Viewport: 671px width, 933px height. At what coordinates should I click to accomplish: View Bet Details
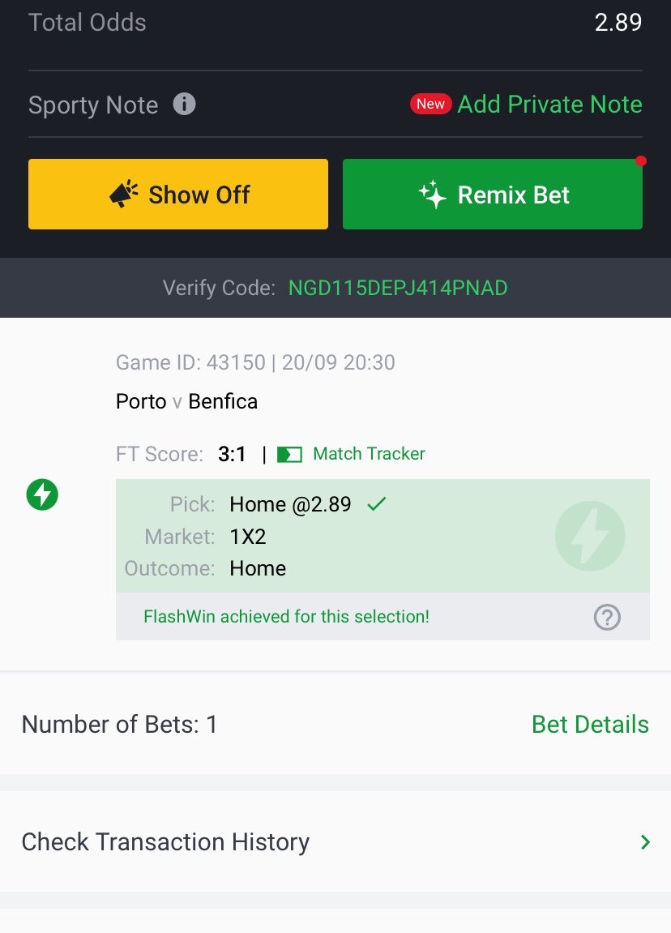coord(590,724)
